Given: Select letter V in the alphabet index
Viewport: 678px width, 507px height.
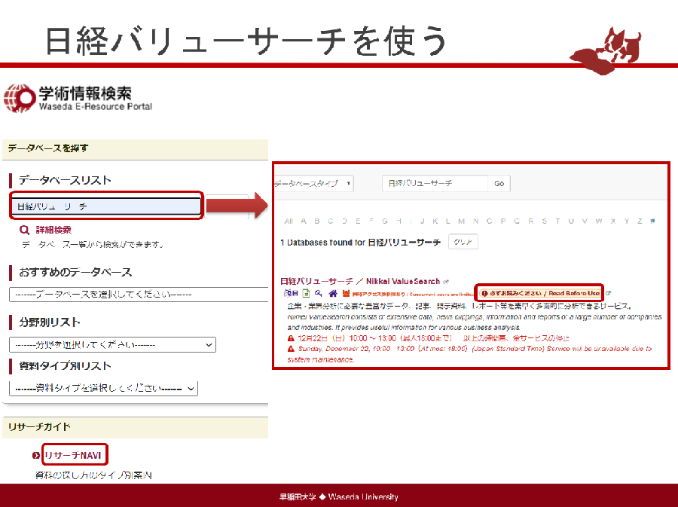Looking at the screenshot, I should (x=585, y=221).
